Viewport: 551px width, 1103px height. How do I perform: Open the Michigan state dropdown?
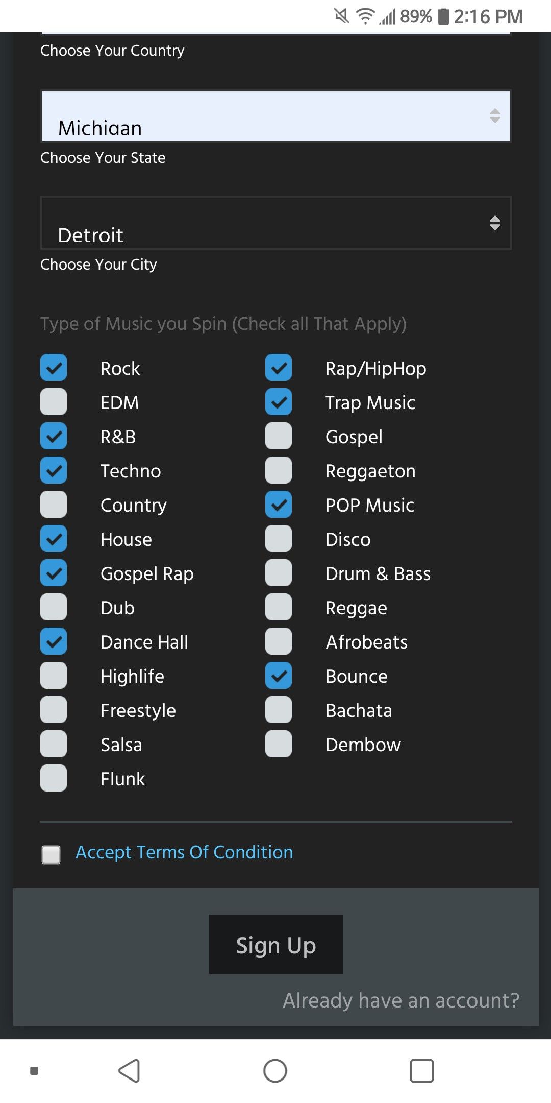point(265,116)
